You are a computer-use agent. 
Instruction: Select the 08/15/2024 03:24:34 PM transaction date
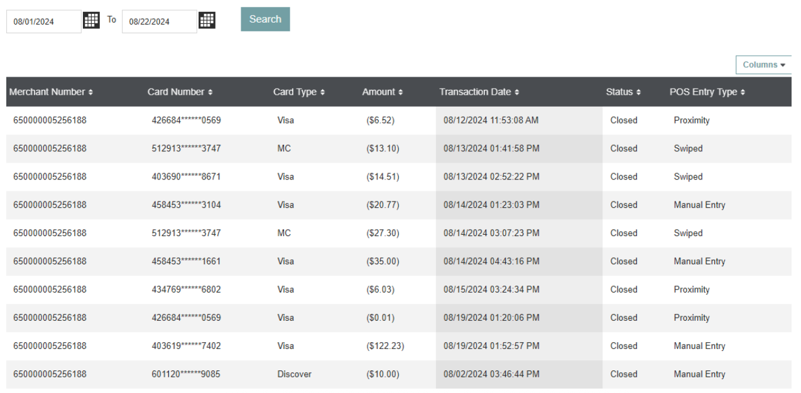coord(491,290)
